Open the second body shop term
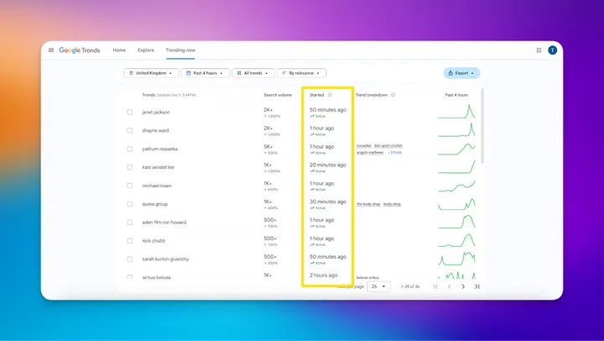 tap(392, 204)
